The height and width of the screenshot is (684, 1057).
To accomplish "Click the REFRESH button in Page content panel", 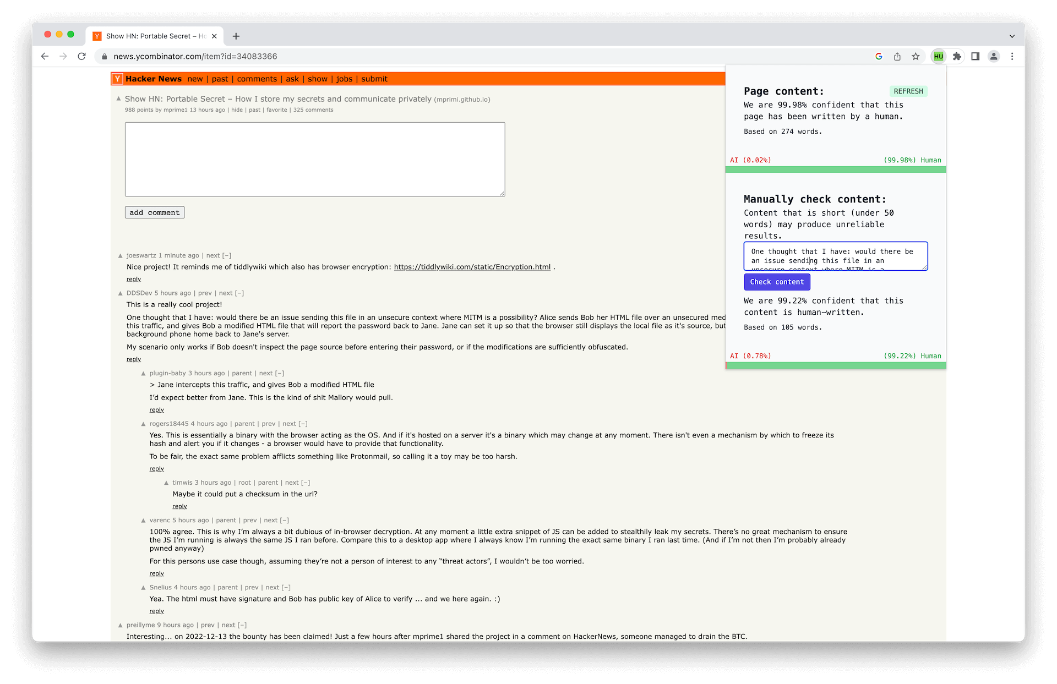I will (908, 90).
